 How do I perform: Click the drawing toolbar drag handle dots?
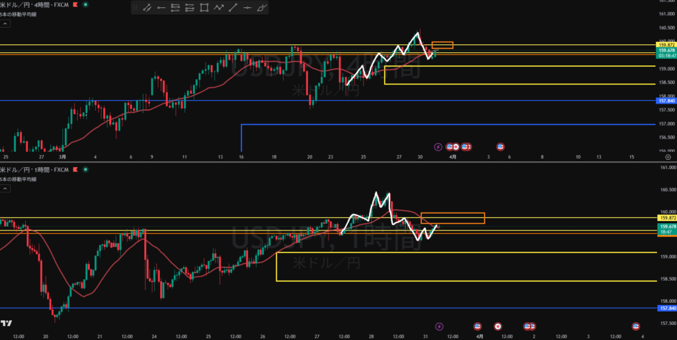136,9
